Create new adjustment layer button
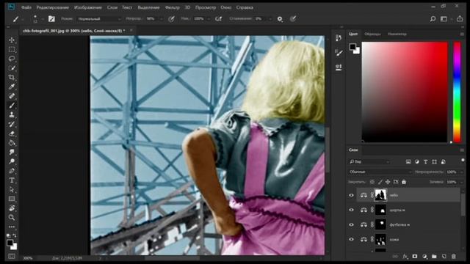470x264 pixels. [424, 257]
